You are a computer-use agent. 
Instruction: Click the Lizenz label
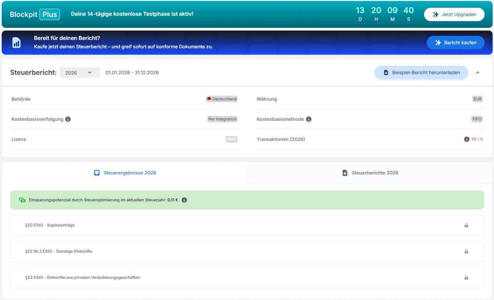[19, 139]
